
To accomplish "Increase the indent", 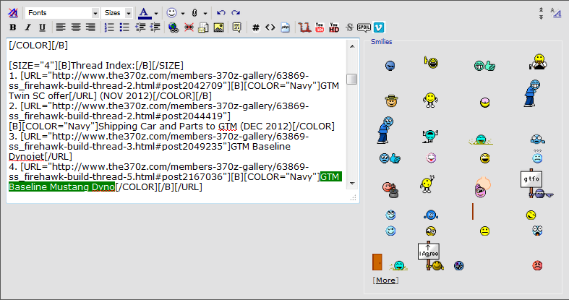I will 155,27.
